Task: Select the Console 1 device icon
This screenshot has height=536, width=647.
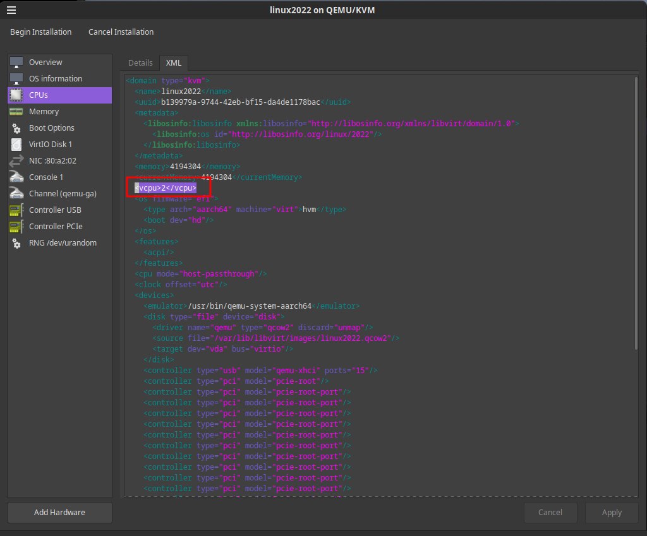Action: (16, 177)
